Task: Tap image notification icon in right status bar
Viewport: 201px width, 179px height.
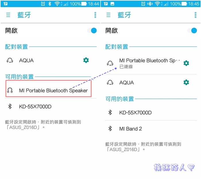Action: (112, 4)
